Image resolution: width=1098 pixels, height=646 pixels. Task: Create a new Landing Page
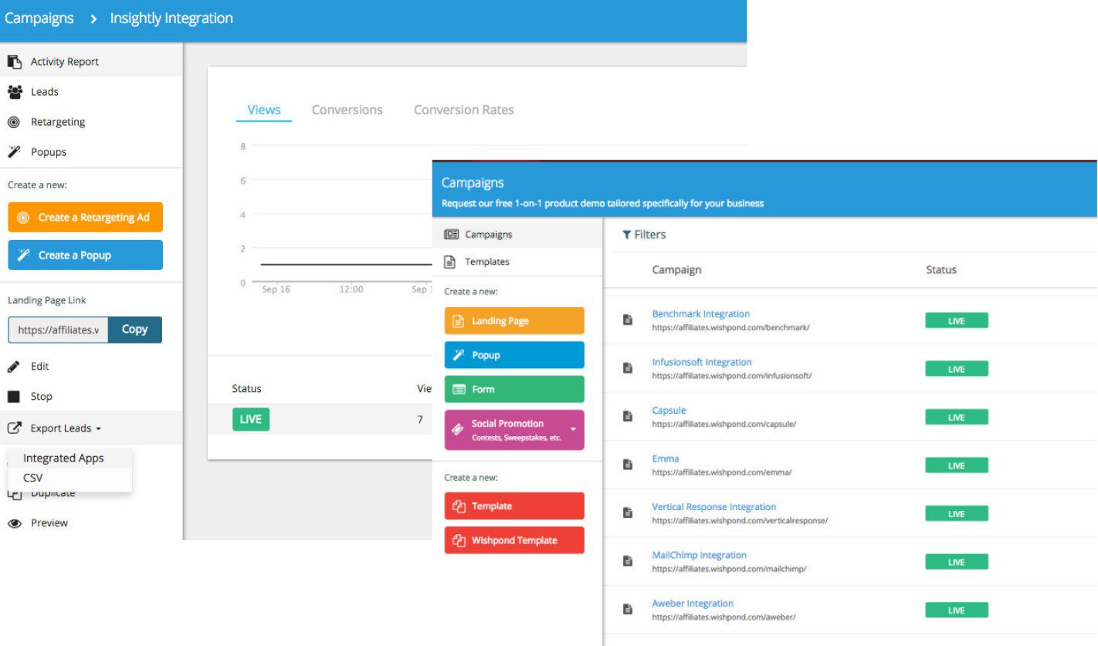coord(514,321)
